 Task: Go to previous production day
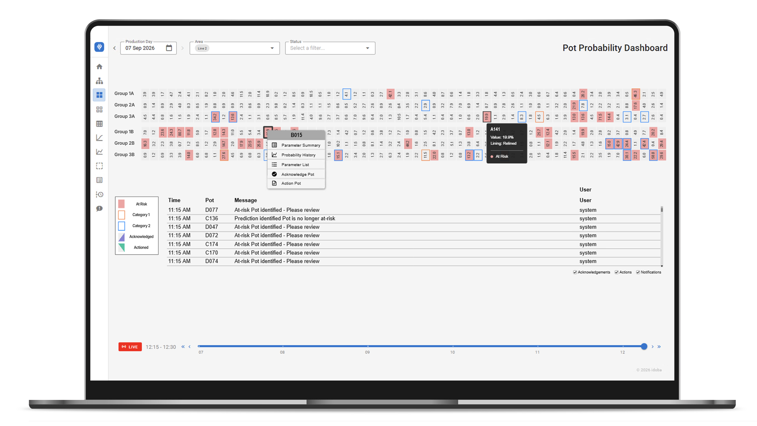tap(115, 48)
